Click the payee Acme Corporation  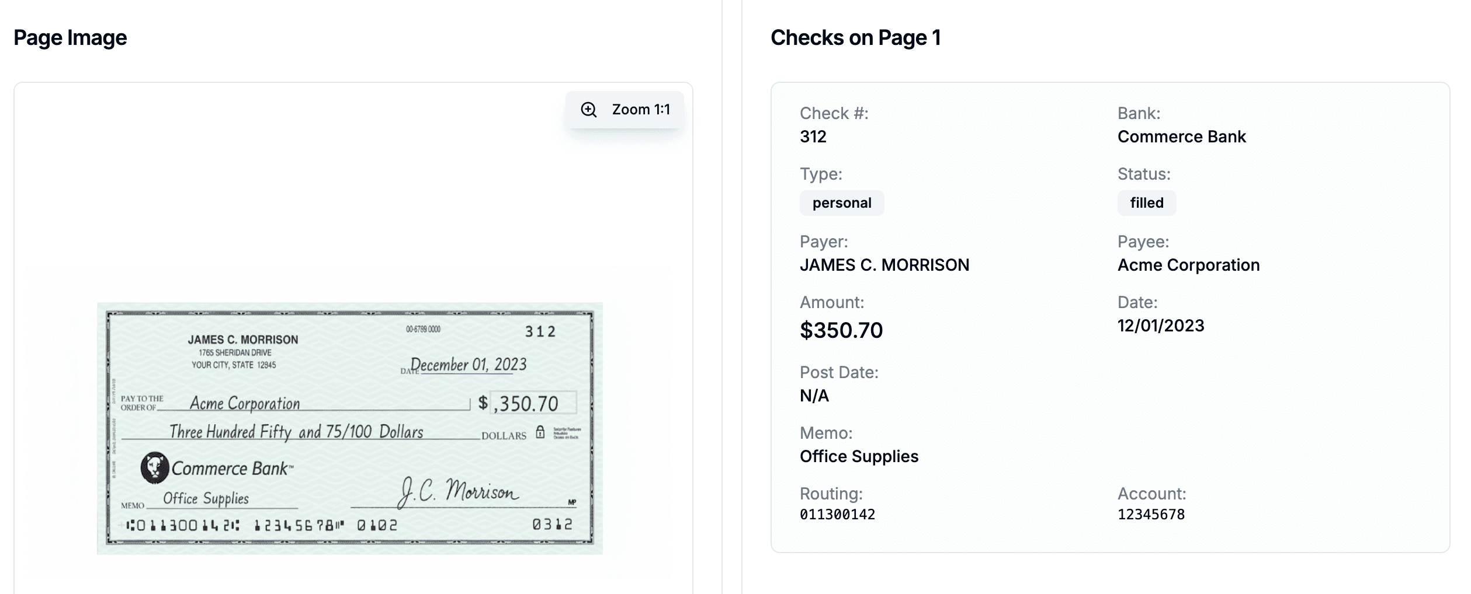pyautogui.click(x=1188, y=264)
